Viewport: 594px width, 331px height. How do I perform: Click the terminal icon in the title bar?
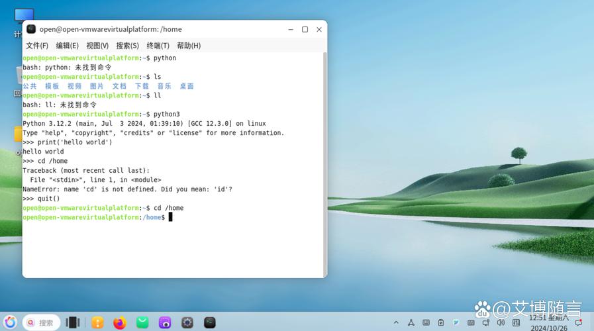click(31, 29)
